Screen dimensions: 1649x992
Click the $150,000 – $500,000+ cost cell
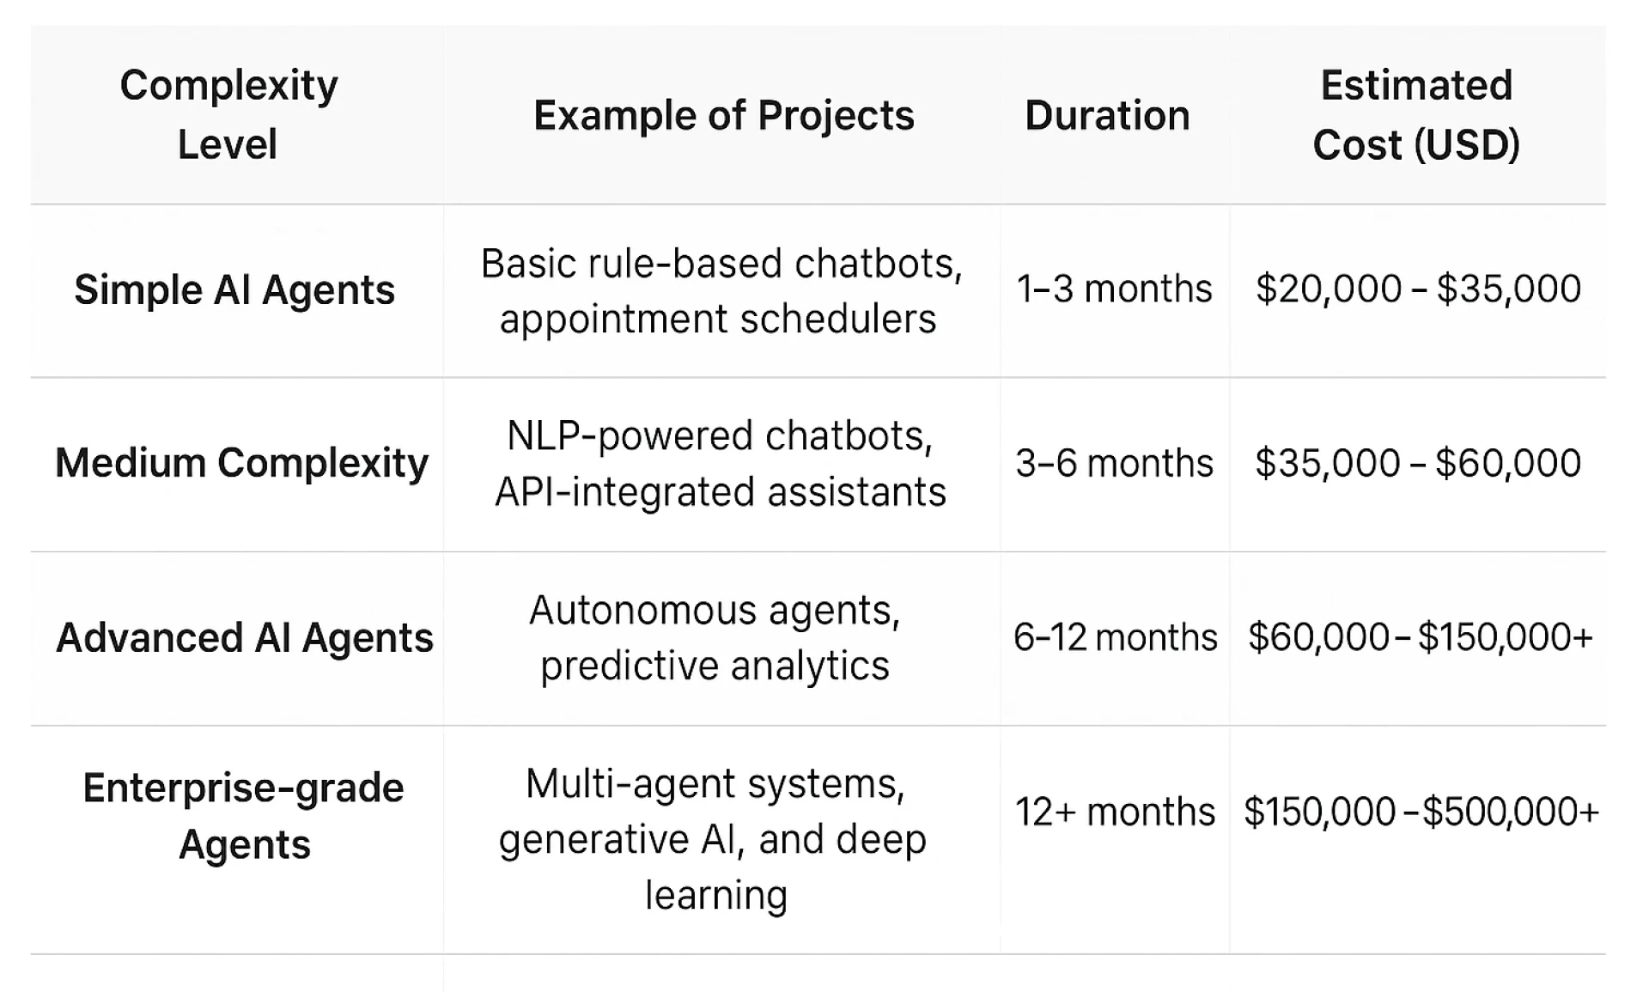click(1421, 812)
